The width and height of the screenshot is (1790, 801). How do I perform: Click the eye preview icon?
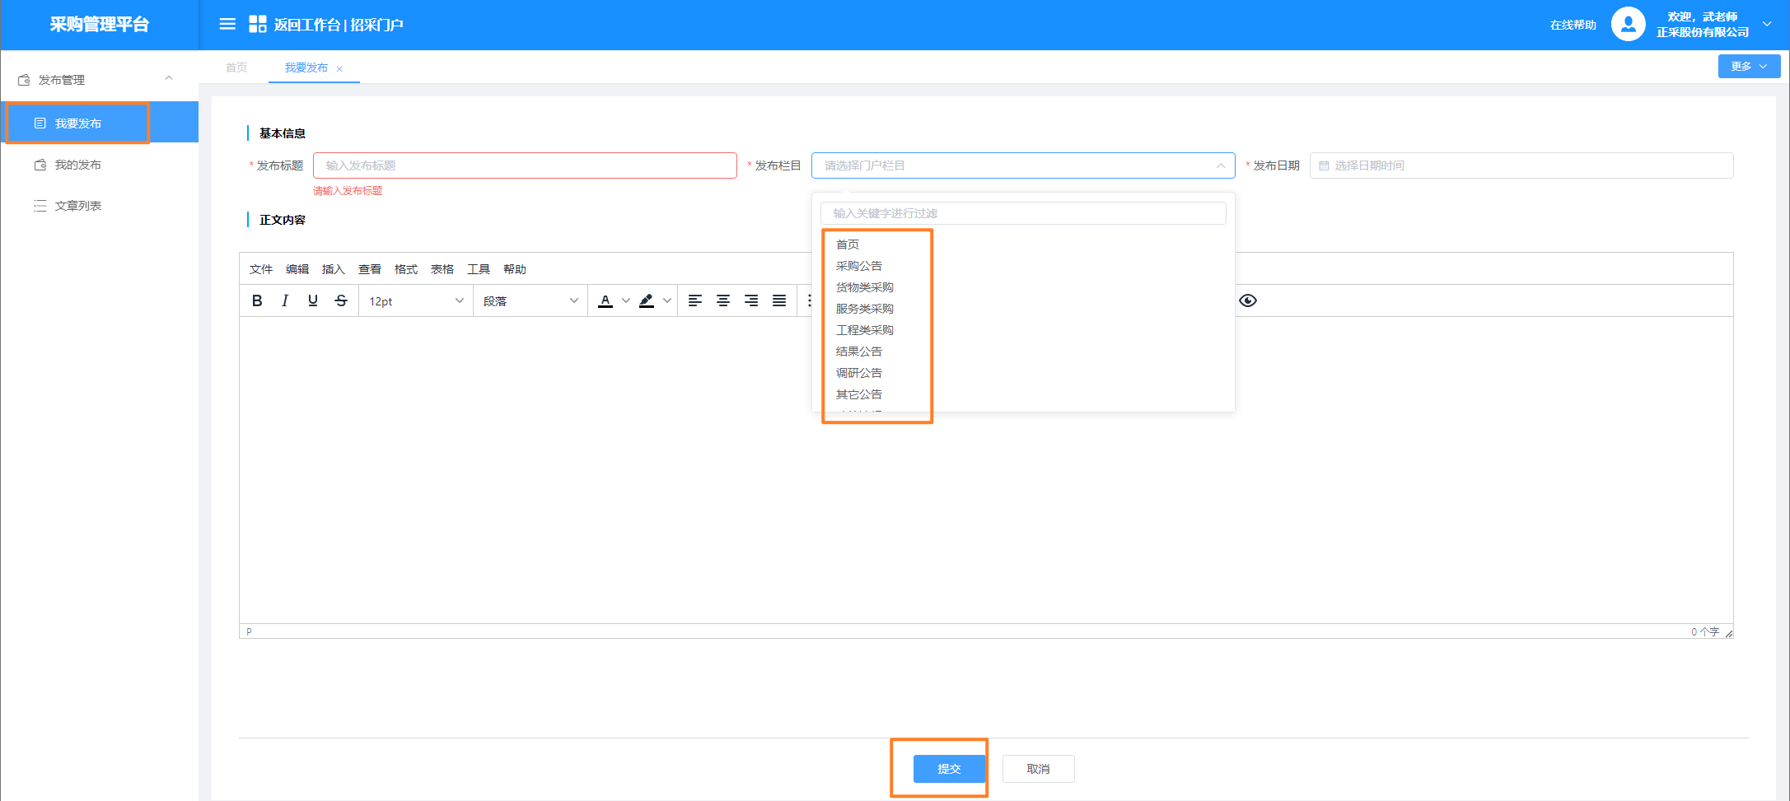(x=1248, y=300)
